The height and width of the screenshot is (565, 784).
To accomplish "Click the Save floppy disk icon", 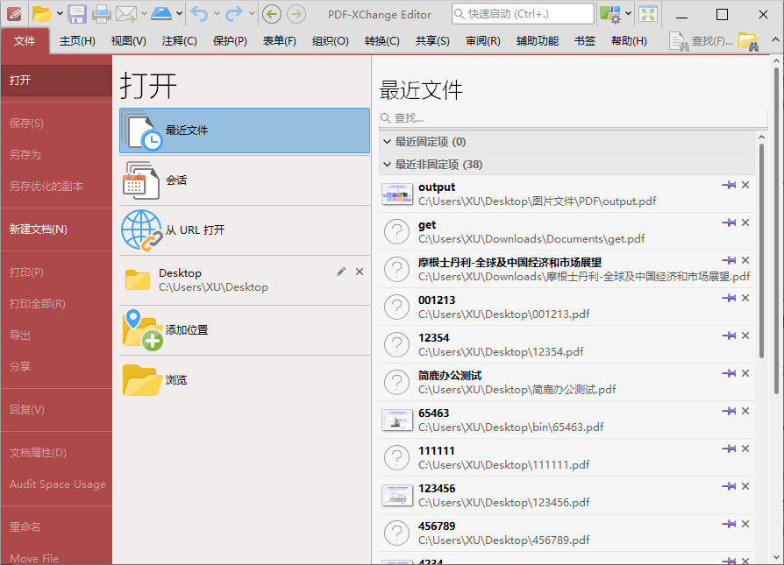I will (76, 13).
